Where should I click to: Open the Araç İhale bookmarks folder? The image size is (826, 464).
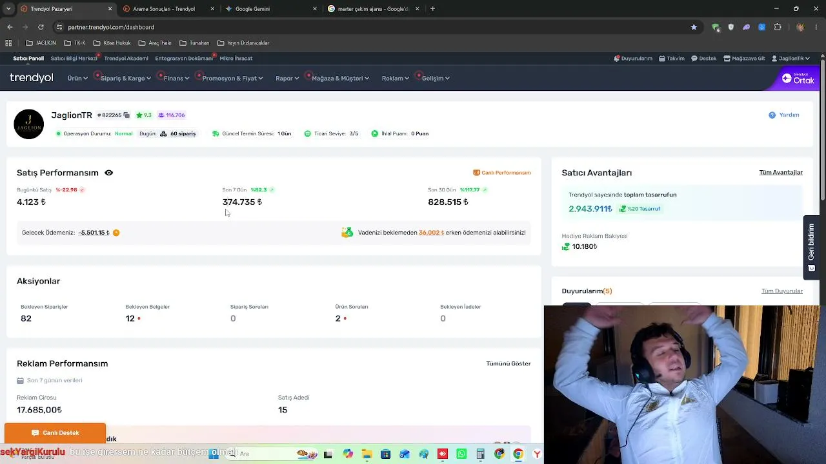pos(155,43)
